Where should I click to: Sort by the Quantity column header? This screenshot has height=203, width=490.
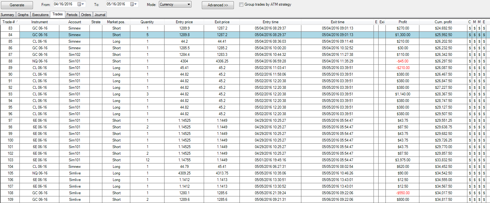(x=147, y=22)
